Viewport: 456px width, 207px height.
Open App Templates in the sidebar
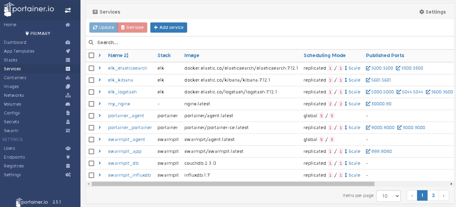point(19,51)
